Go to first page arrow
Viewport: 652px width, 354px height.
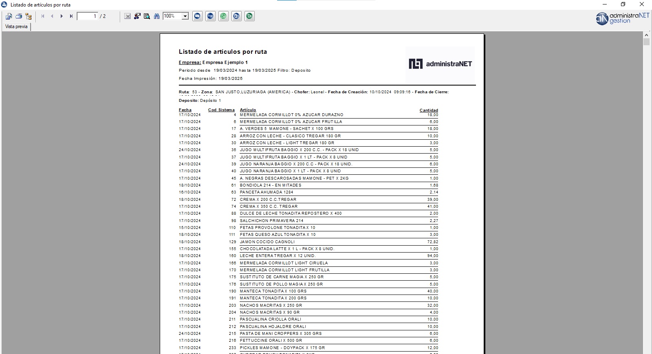click(43, 16)
